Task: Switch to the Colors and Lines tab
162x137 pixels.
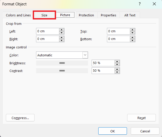Action: pyautogui.click(x=18, y=15)
